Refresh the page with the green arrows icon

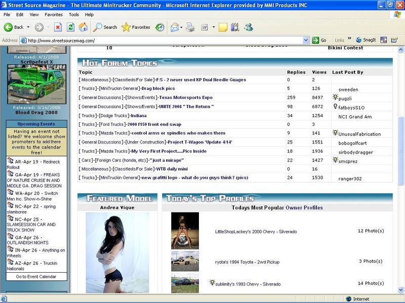click(70, 27)
